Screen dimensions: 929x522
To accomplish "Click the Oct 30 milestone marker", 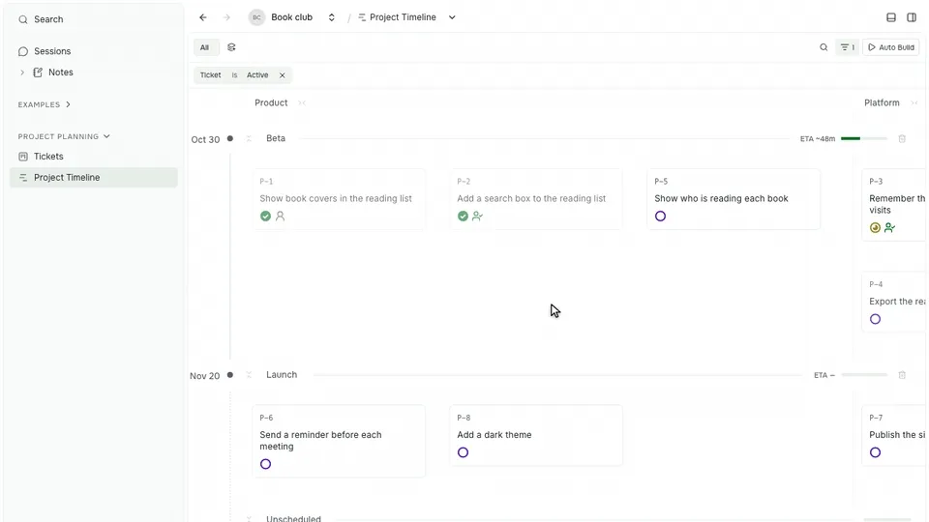I will pyautogui.click(x=230, y=138).
